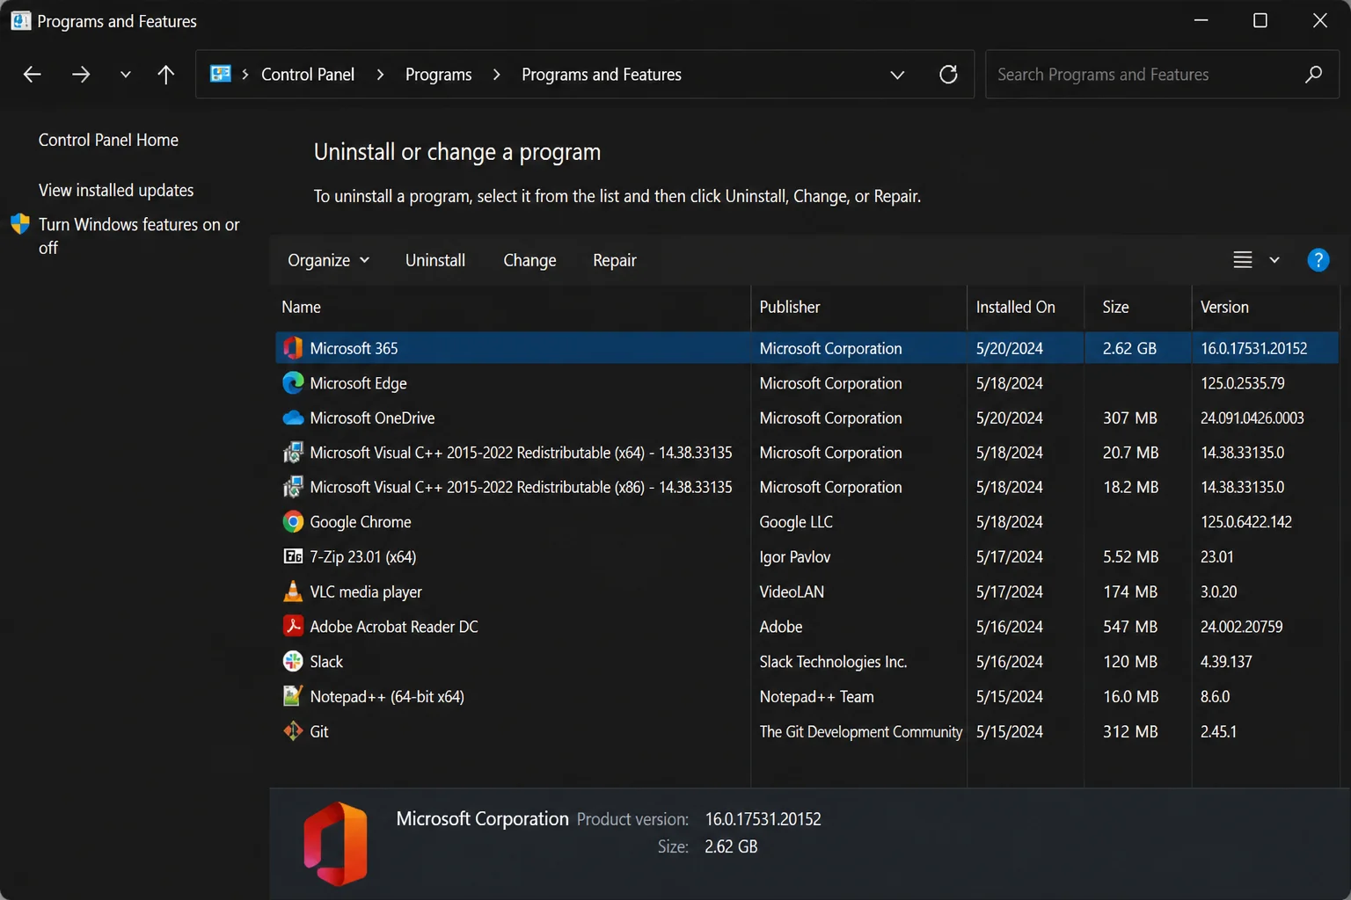This screenshot has width=1351, height=900.
Task: Expand chevron after Control Panel breadcrumb
Action: [x=380, y=75]
